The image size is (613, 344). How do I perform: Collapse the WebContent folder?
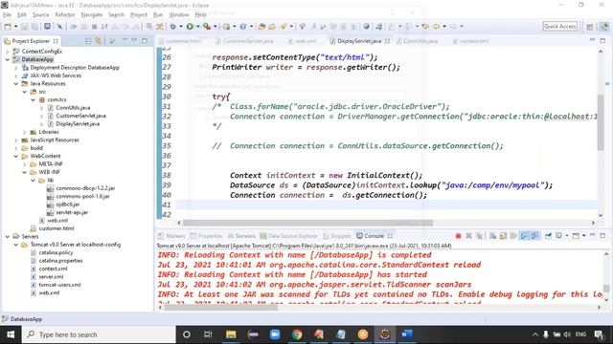[x=16, y=156]
